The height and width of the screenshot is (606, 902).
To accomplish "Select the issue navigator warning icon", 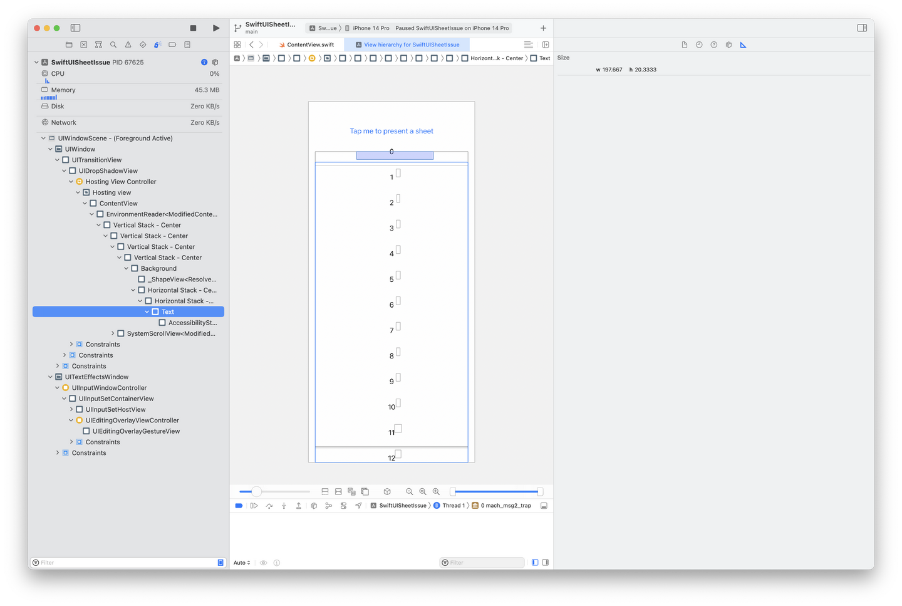I will [128, 44].
